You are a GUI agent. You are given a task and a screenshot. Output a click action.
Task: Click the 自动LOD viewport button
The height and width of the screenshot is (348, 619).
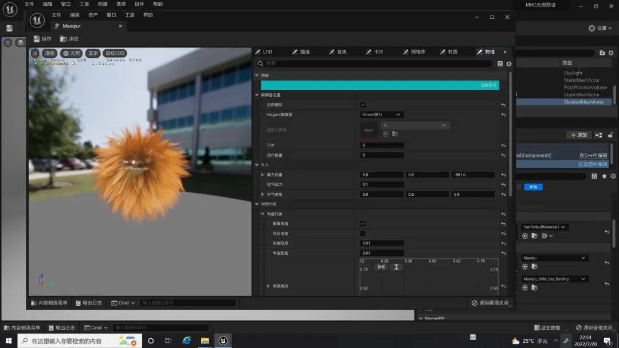(x=115, y=53)
